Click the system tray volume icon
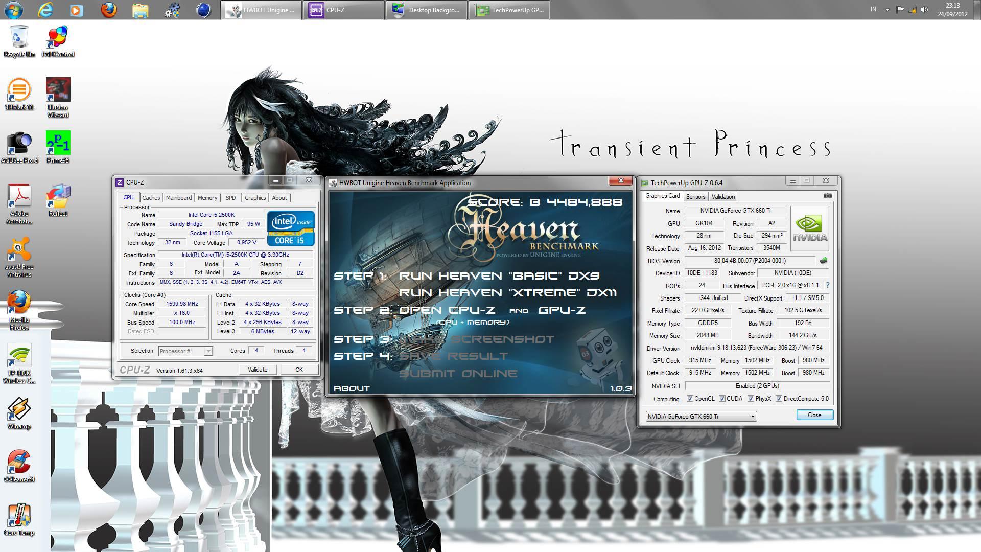Viewport: 981px width, 552px height. click(x=924, y=10)
